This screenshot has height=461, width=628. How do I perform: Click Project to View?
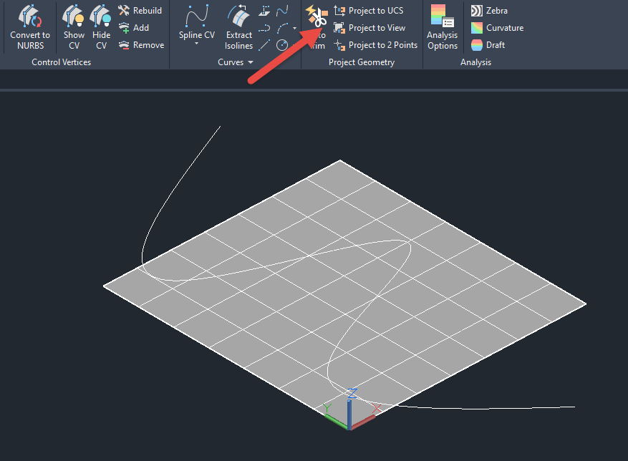[x=370, y=27]
